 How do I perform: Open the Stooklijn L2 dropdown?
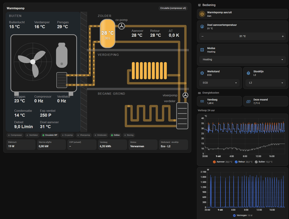(266, 83)
